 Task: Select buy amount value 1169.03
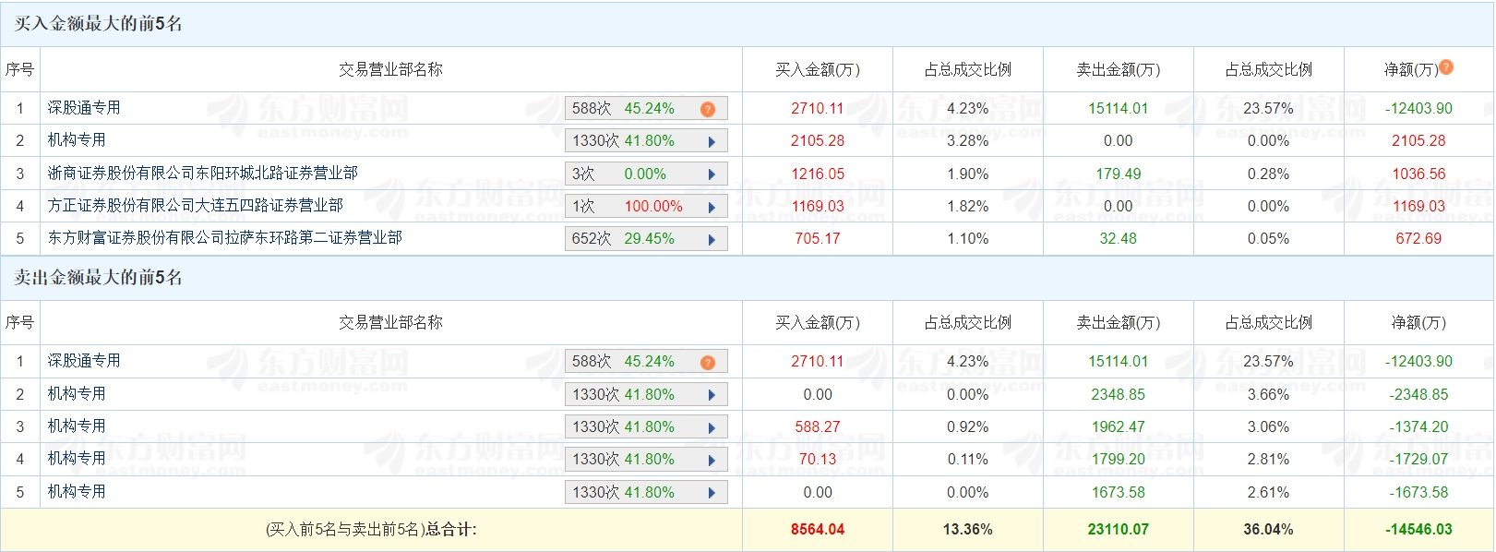[818, 207]
